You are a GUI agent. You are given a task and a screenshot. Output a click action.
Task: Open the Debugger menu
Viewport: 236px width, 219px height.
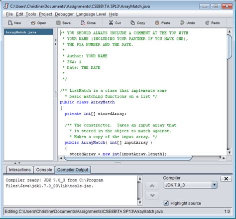(64, 14)
